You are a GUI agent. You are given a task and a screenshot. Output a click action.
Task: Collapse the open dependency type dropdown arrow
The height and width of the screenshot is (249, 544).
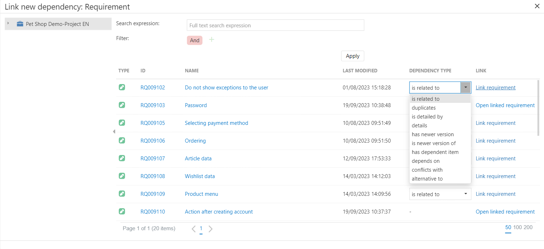coord(465,88)
